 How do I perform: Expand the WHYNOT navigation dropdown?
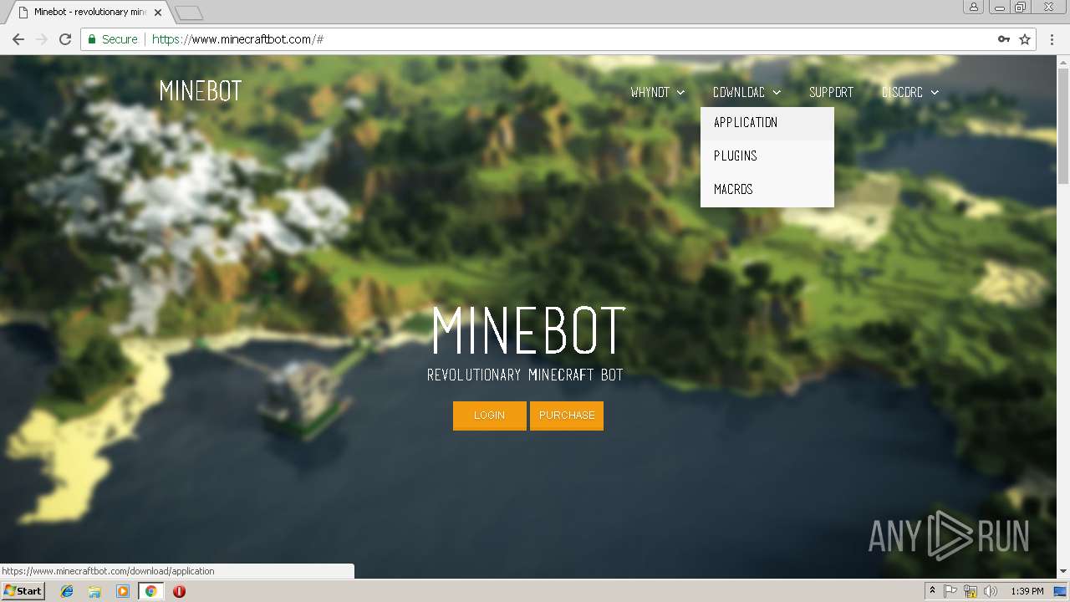click(658, 92)
